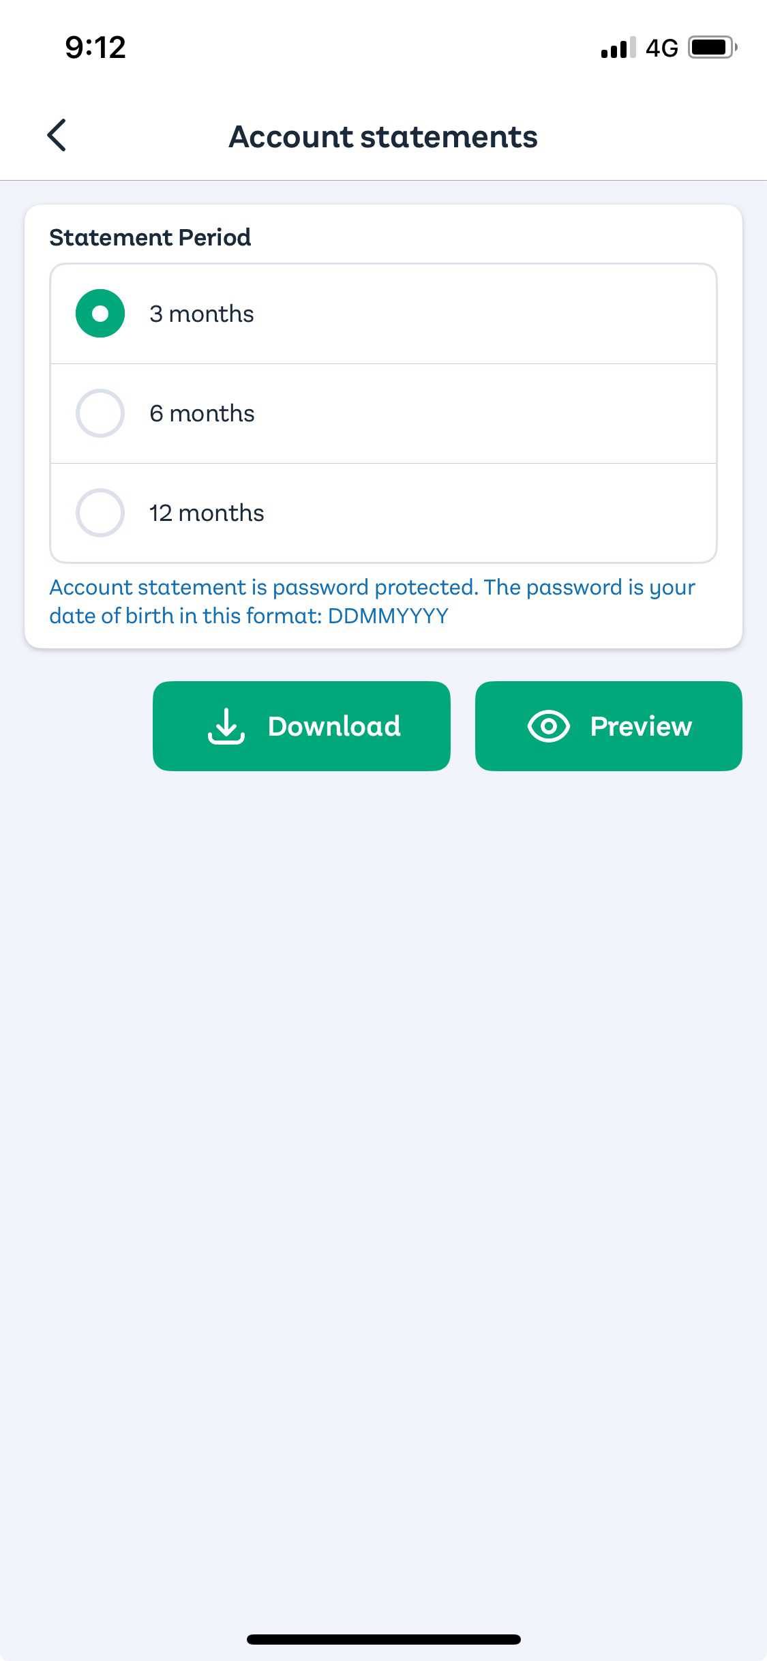
Task: Choose the 6 months label text
Action: (202, 413)
